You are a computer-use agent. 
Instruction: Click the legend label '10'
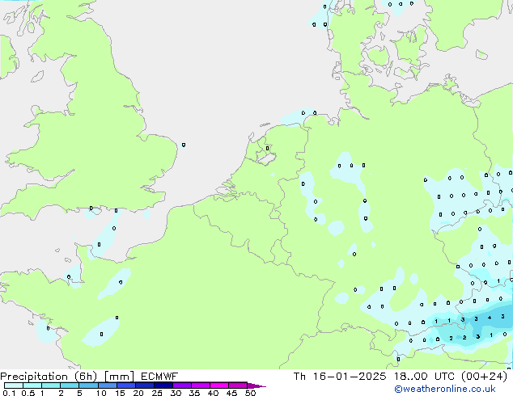(x=101, y=393)
